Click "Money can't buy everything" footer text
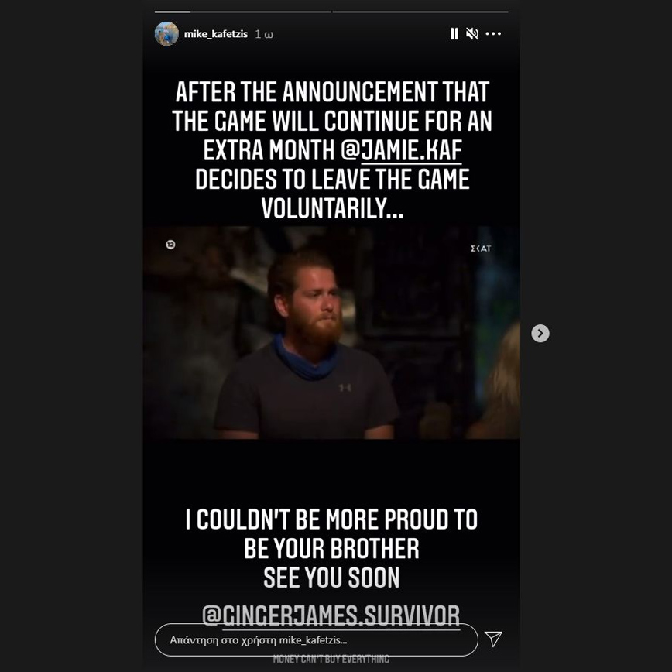The image size is (672, 672). pos(331,659)
